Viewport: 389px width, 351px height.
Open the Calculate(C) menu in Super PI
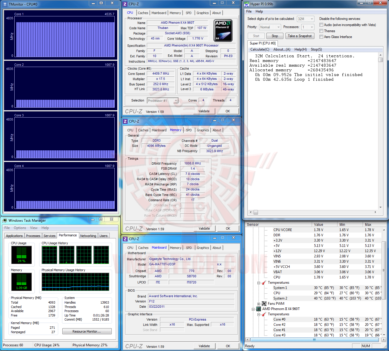[x=260, y=49]
